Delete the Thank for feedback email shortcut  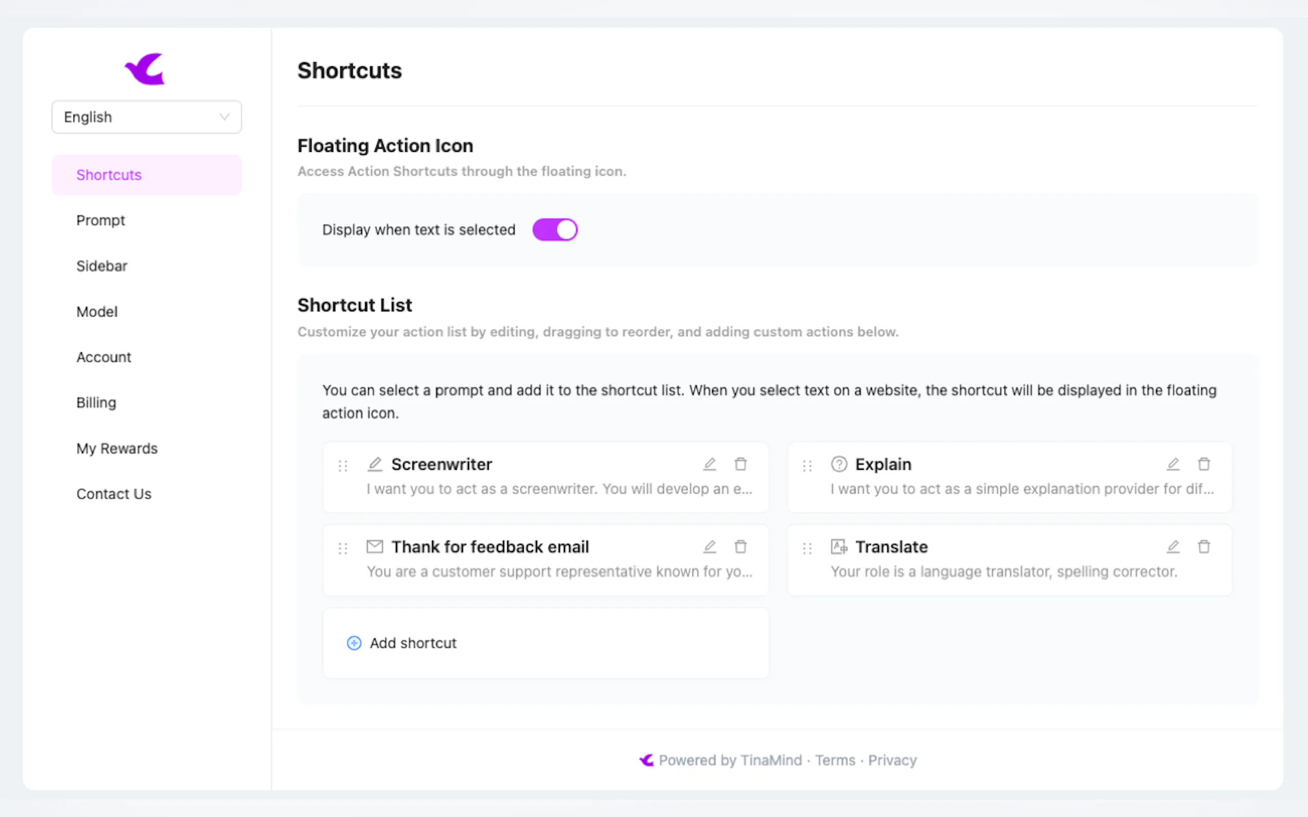click(x=740, y=547)
